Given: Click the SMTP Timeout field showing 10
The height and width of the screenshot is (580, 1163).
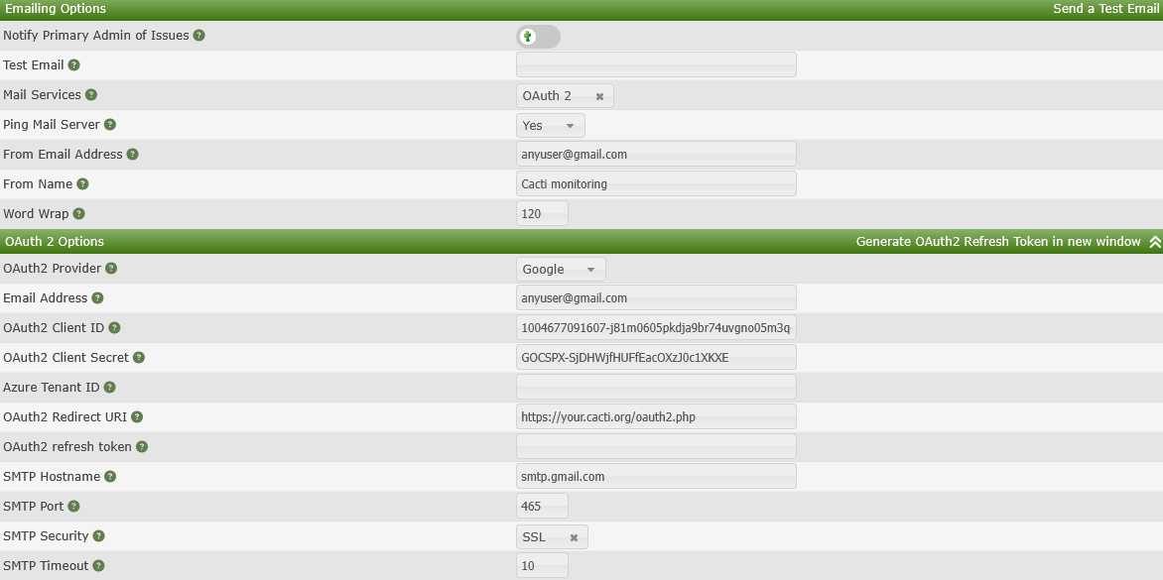Looking at the screenshot, I should pyautogui.click(x=542, y=565).
